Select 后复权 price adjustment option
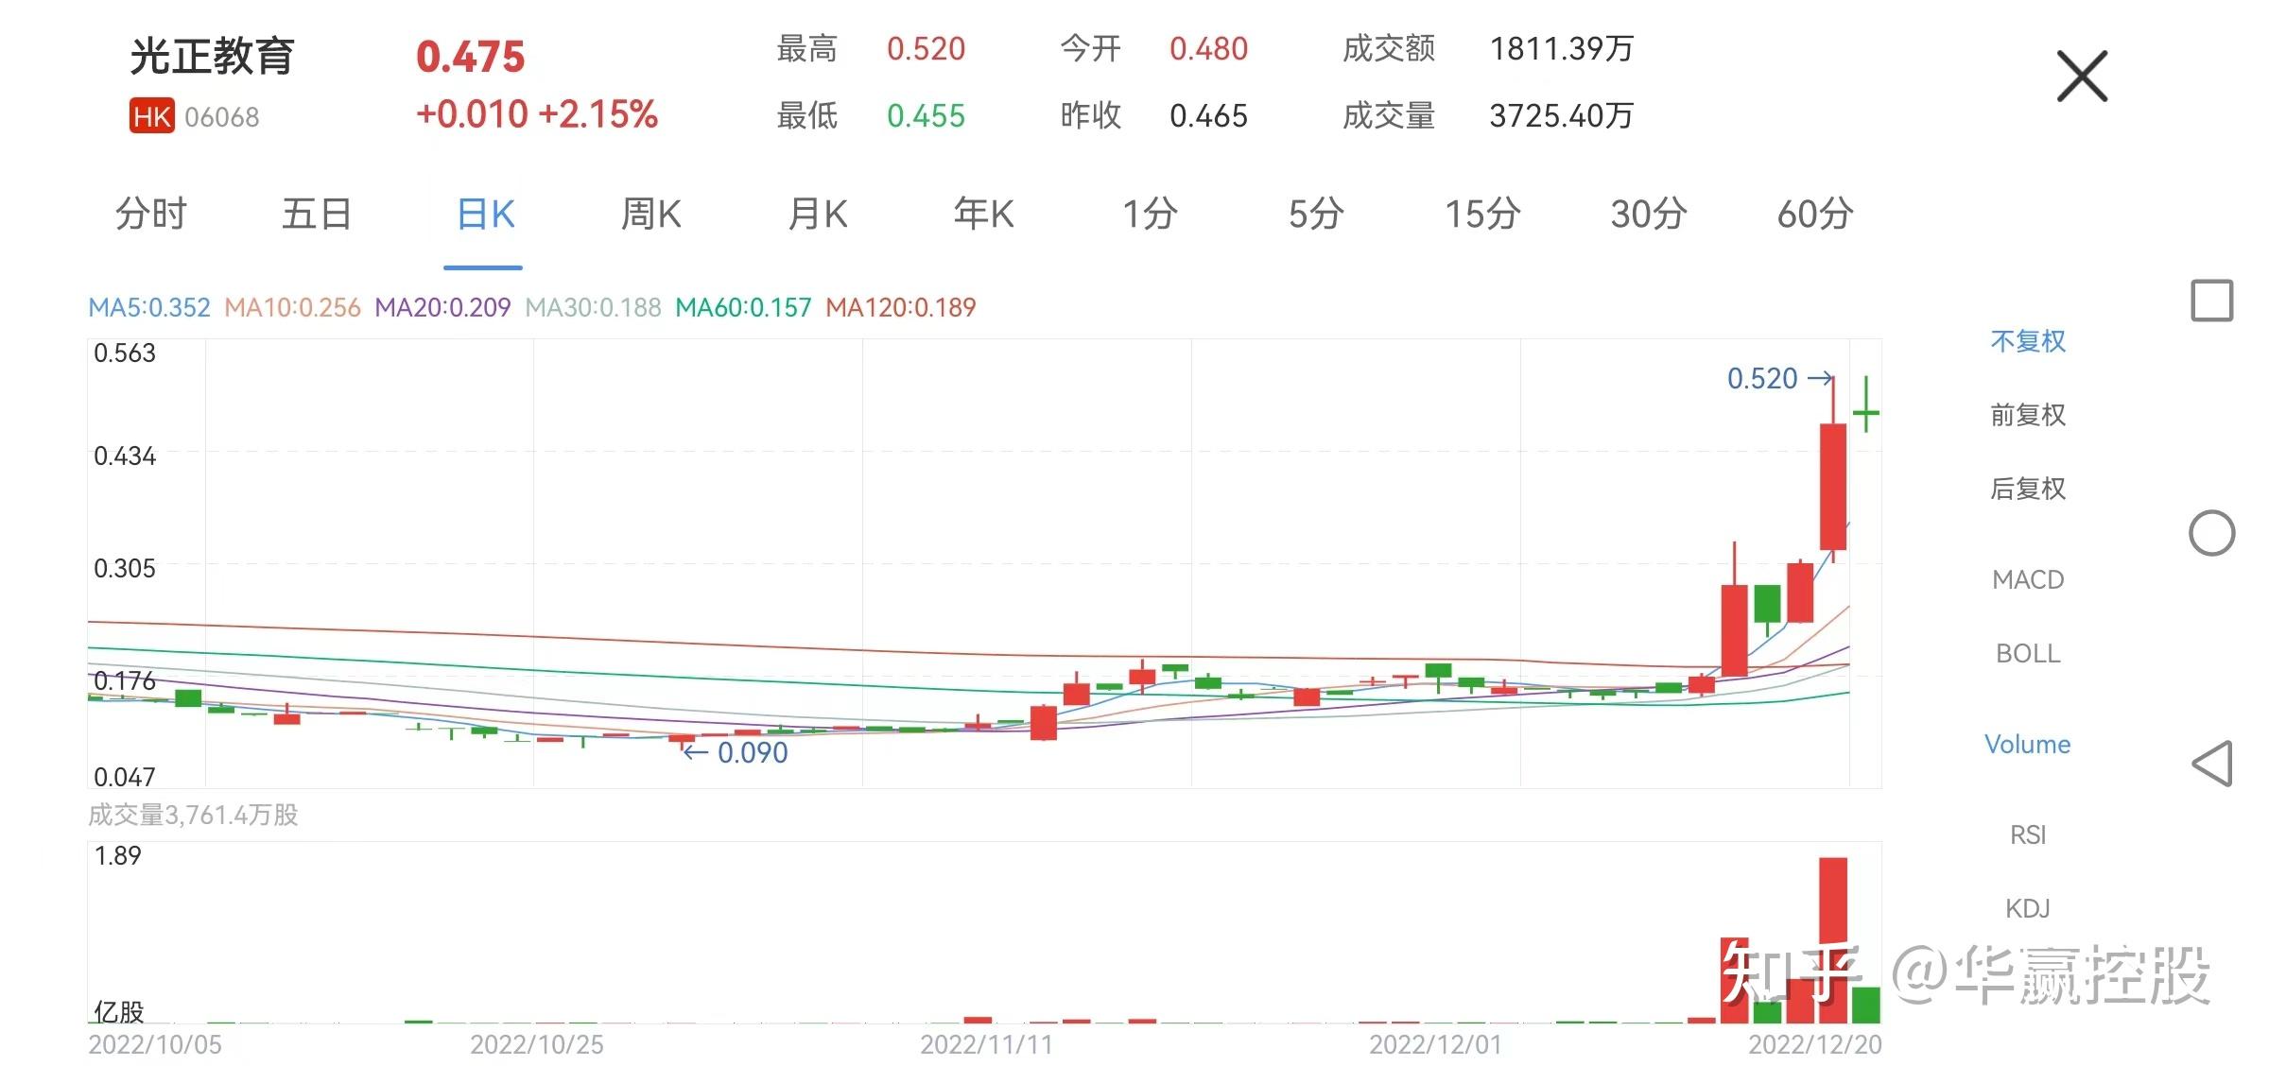 point(2027,489)
